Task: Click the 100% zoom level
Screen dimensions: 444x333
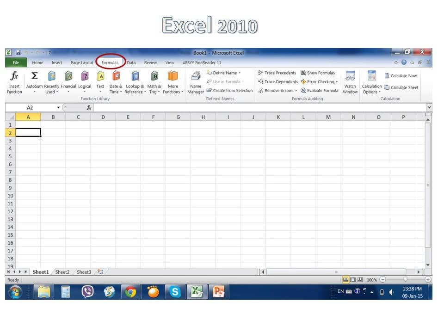Action: [x=371, y=280]
